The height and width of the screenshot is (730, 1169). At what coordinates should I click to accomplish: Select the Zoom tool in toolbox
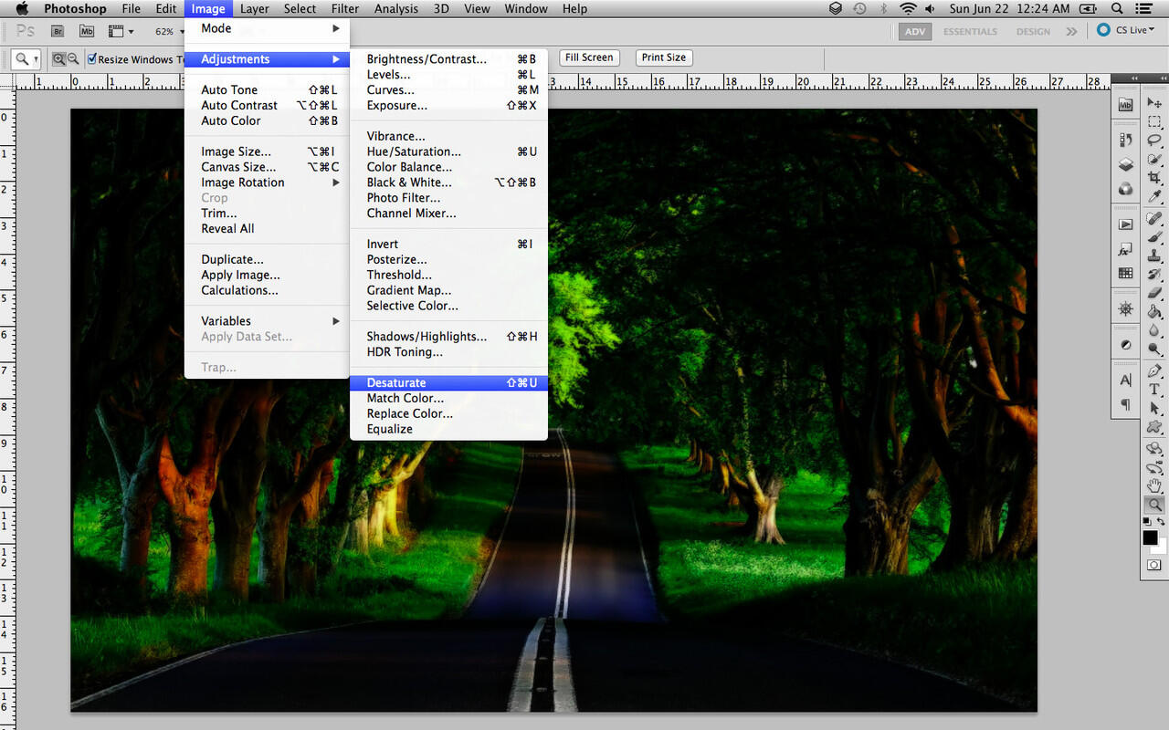1154,505
